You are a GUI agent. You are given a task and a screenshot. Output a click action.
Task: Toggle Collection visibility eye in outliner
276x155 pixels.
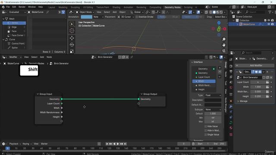(x=269, y=20)
